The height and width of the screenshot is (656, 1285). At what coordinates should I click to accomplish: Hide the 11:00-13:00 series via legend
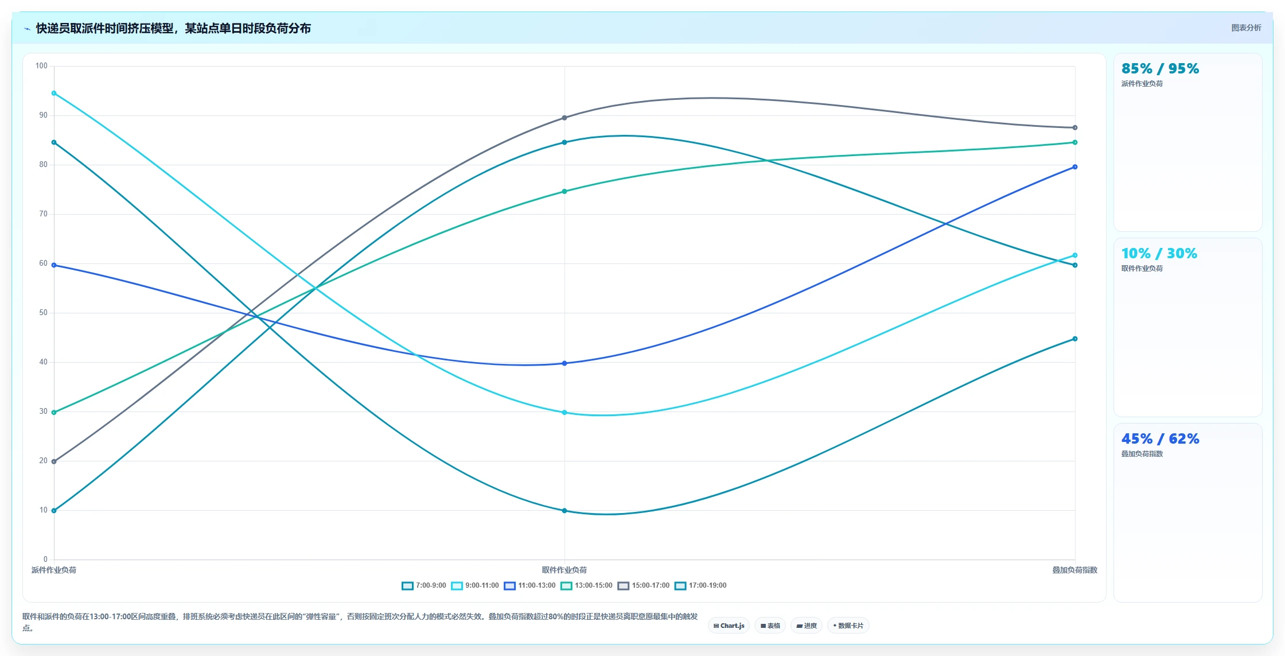coord(529,585)
